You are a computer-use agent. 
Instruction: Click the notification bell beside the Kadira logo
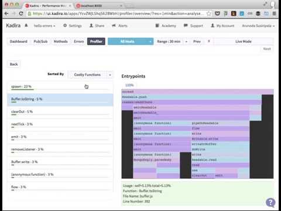[x=26, y=25]
